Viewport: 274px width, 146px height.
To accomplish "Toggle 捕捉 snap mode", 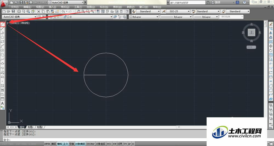I will tap(54, 144).
